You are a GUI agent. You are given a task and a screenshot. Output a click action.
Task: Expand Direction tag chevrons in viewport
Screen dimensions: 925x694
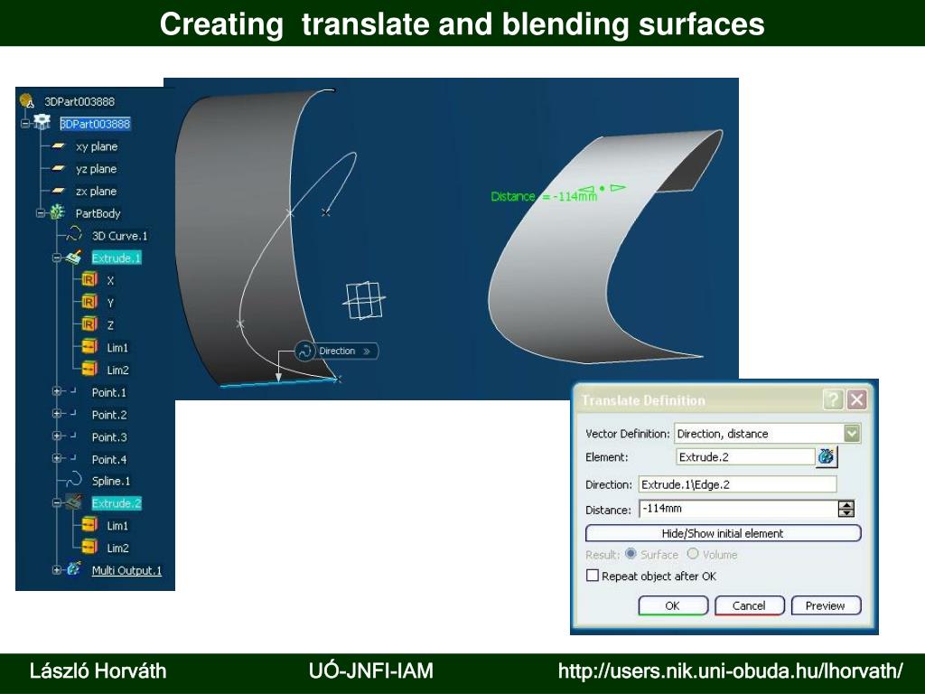point(367,352)
